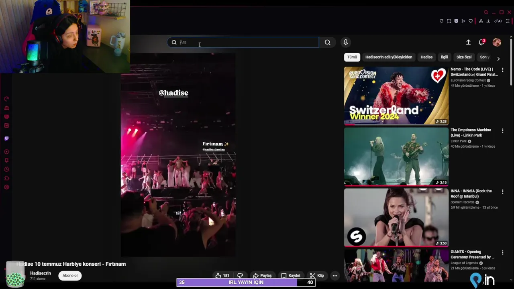Open the sidebar pinboards pin icon
Screen dimensions: 514x289
click(6, 161)
